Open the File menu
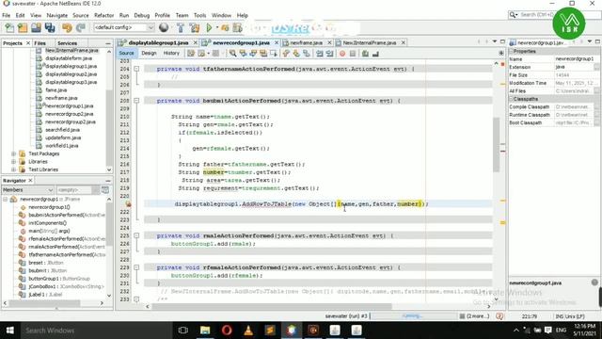This screenshot has width=602, height=339. point(7,15)
